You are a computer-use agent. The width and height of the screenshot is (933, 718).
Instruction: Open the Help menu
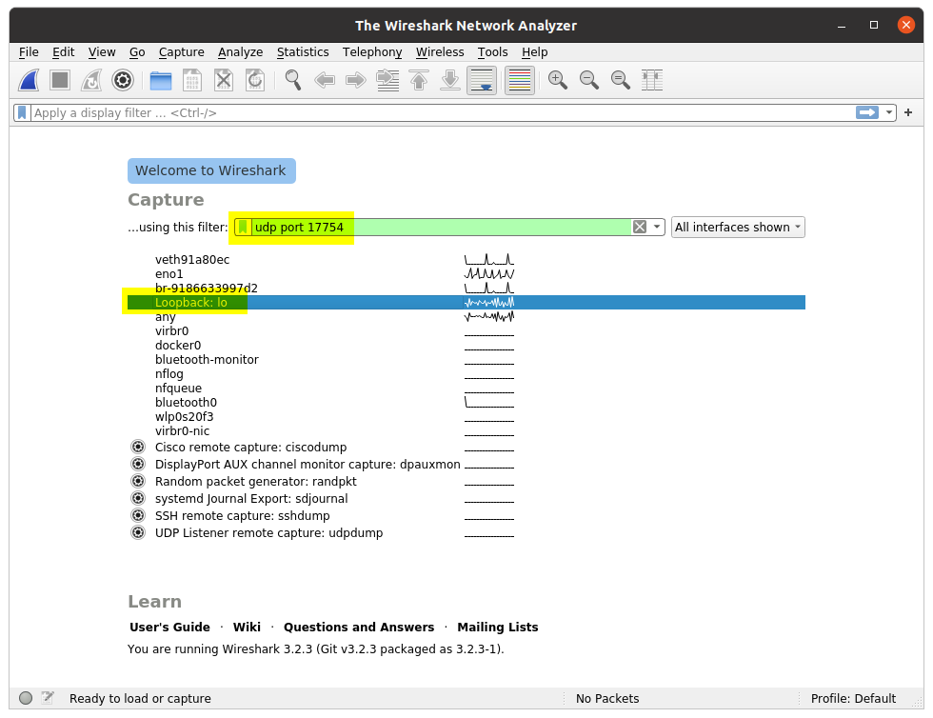click(x=534, y=51)
